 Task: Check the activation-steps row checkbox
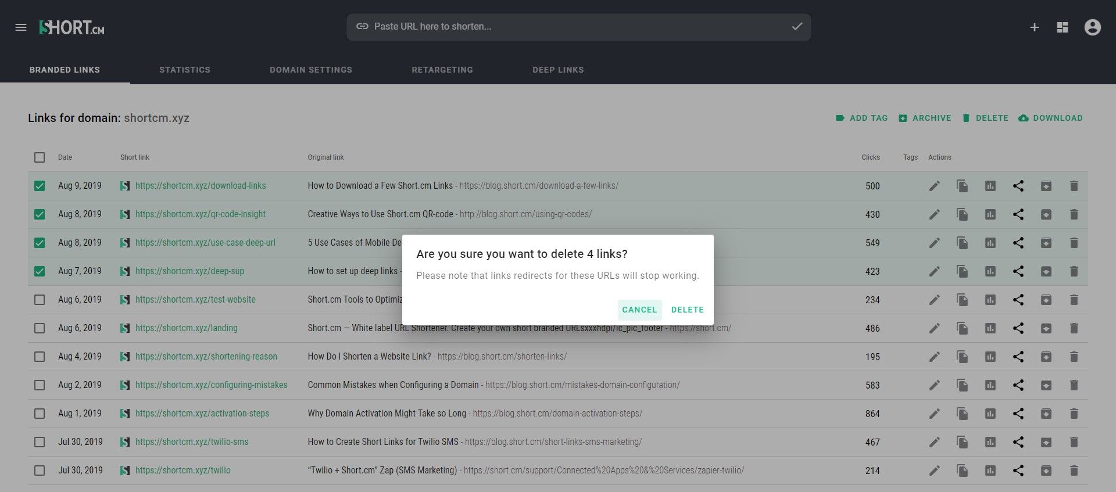tap(39, 414)
